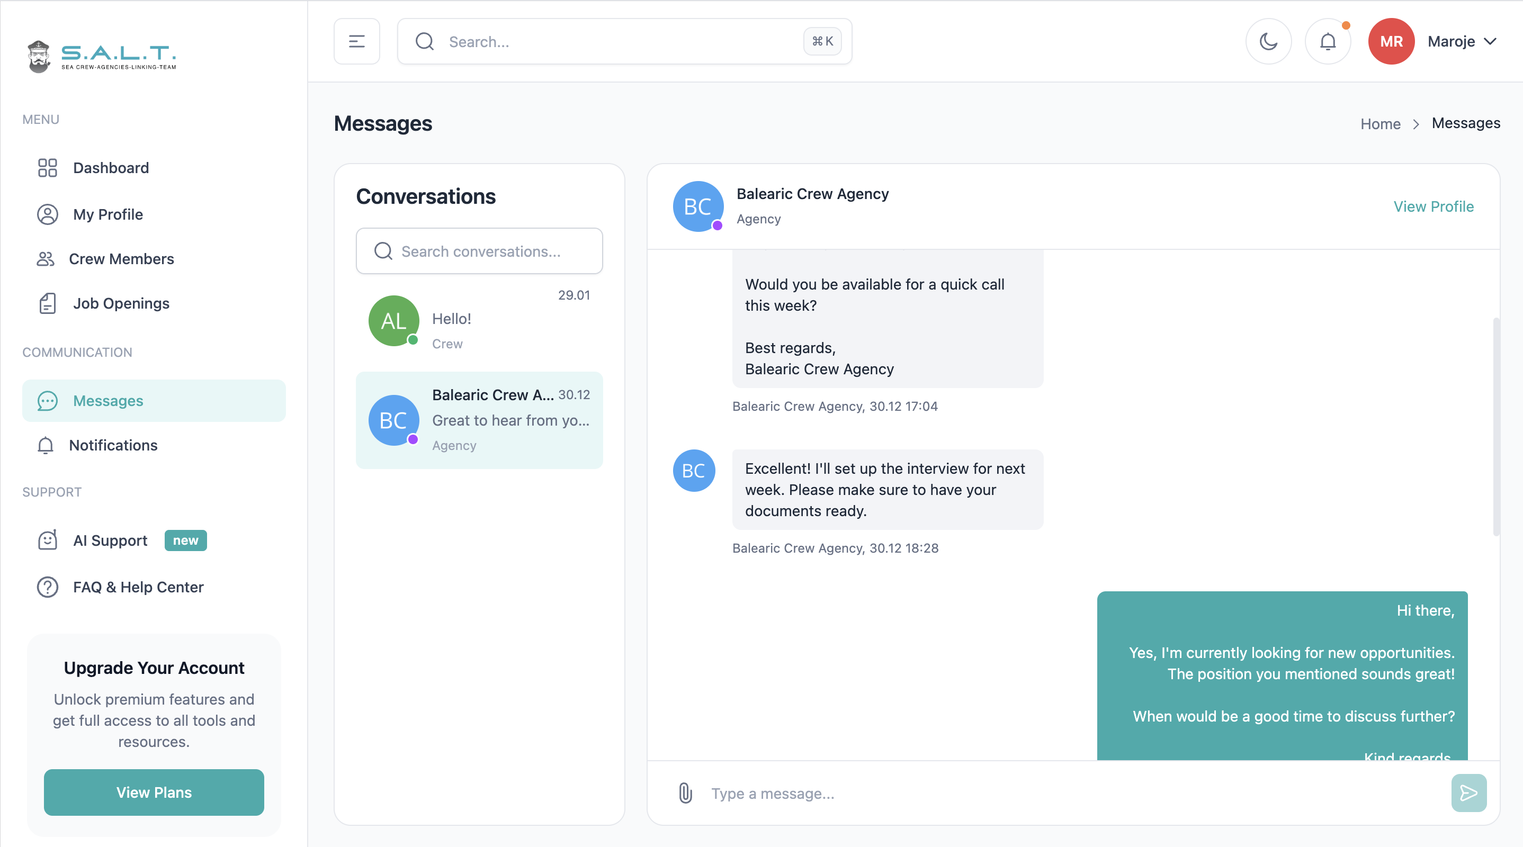Click the Home breadcrumb link

tap(1380, 123)
